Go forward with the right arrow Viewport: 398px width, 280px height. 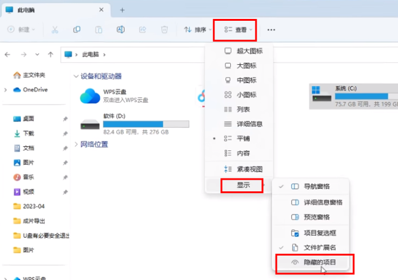click(x=24, y=54)
